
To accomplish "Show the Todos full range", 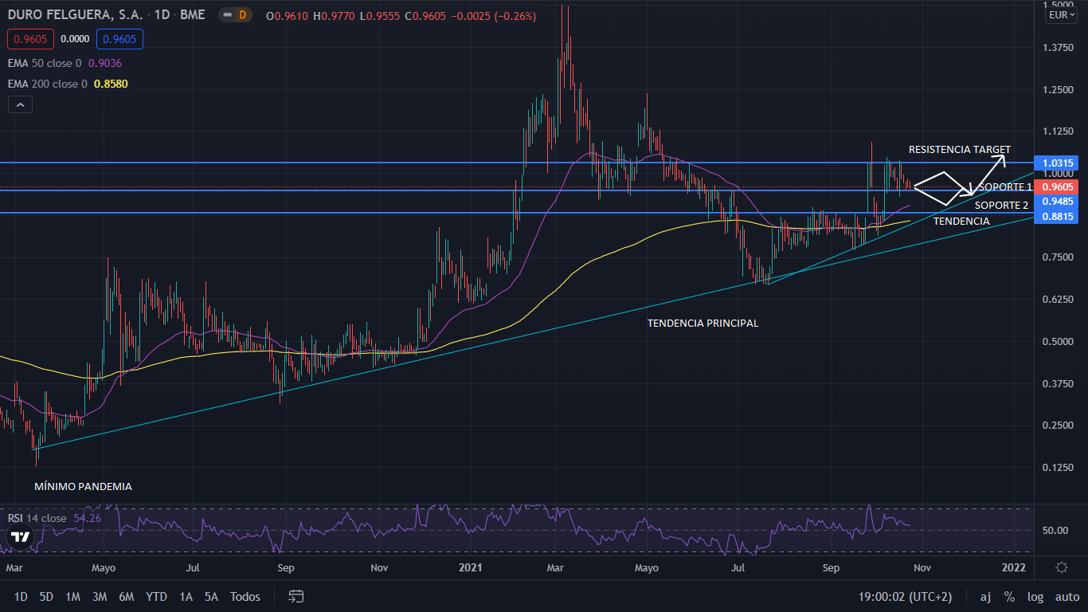I will point(245,597).
